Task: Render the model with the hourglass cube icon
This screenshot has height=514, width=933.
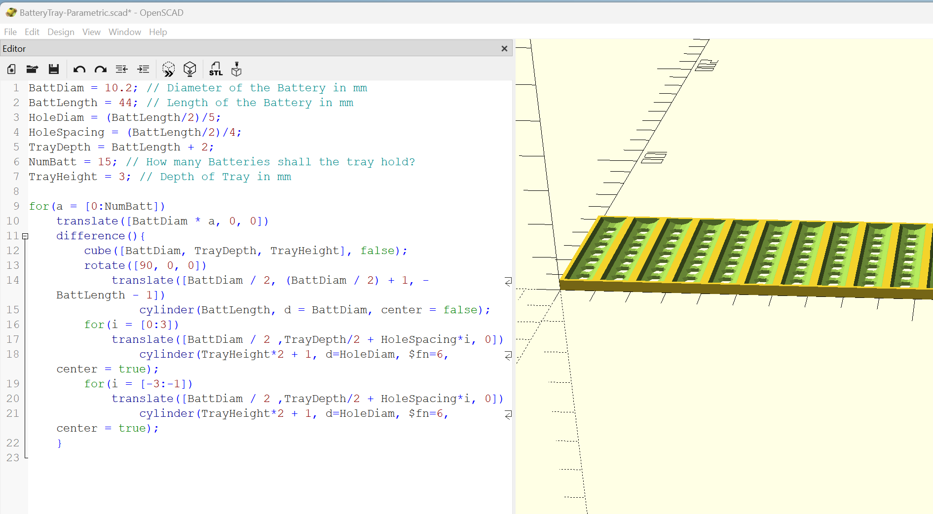Action: [x=190, y=70]
